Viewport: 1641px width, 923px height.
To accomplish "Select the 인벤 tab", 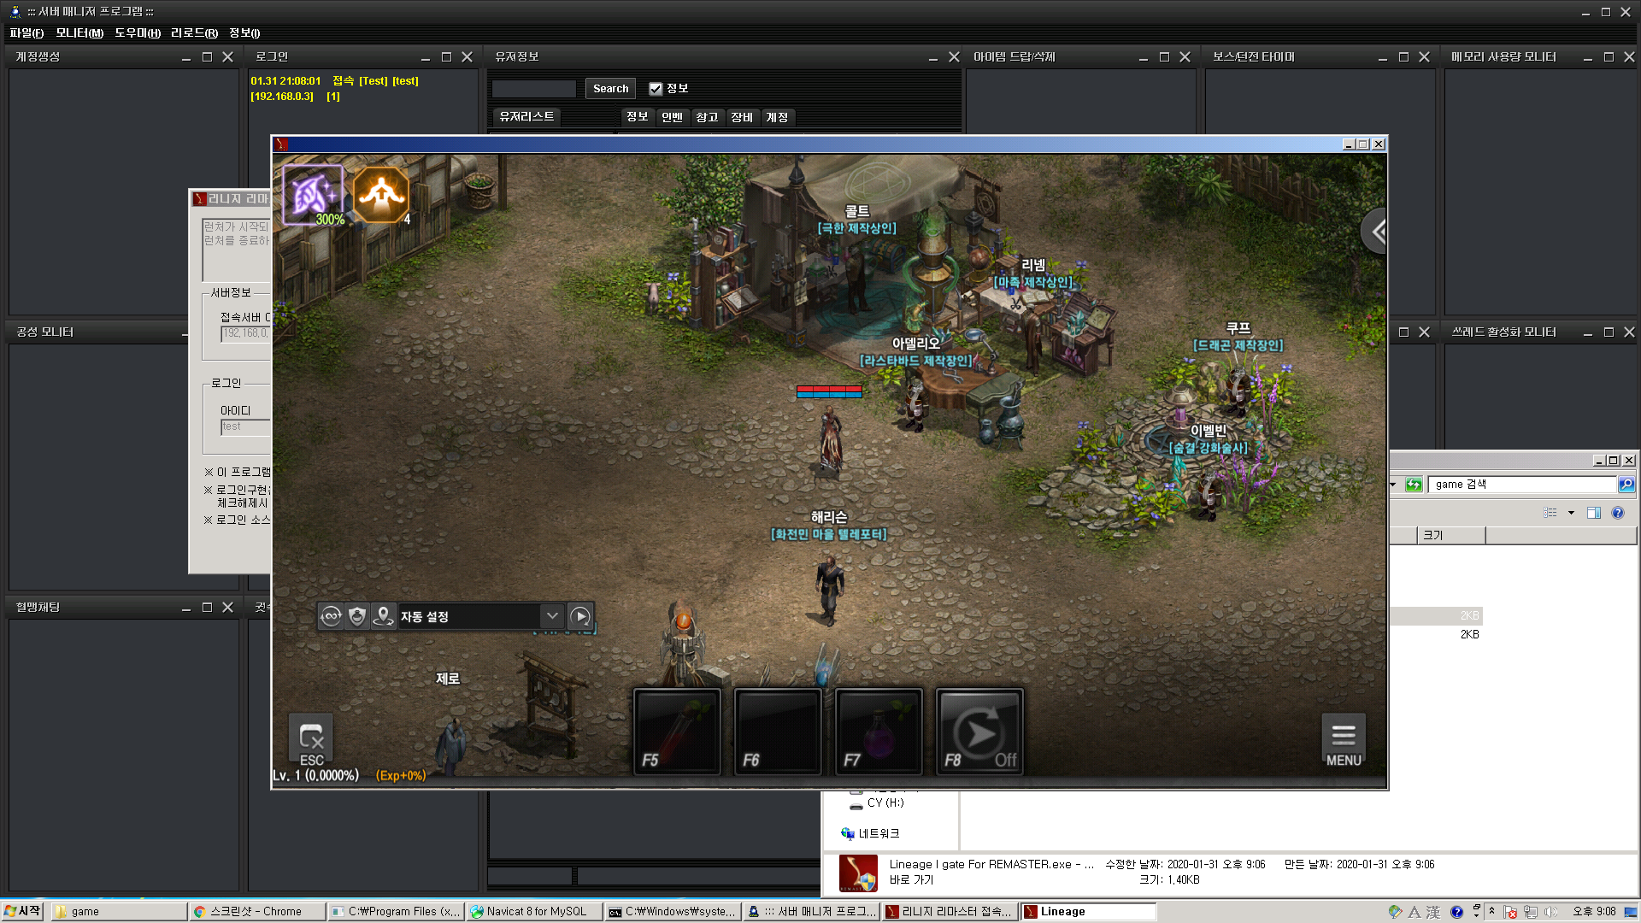I will [672, 117].
